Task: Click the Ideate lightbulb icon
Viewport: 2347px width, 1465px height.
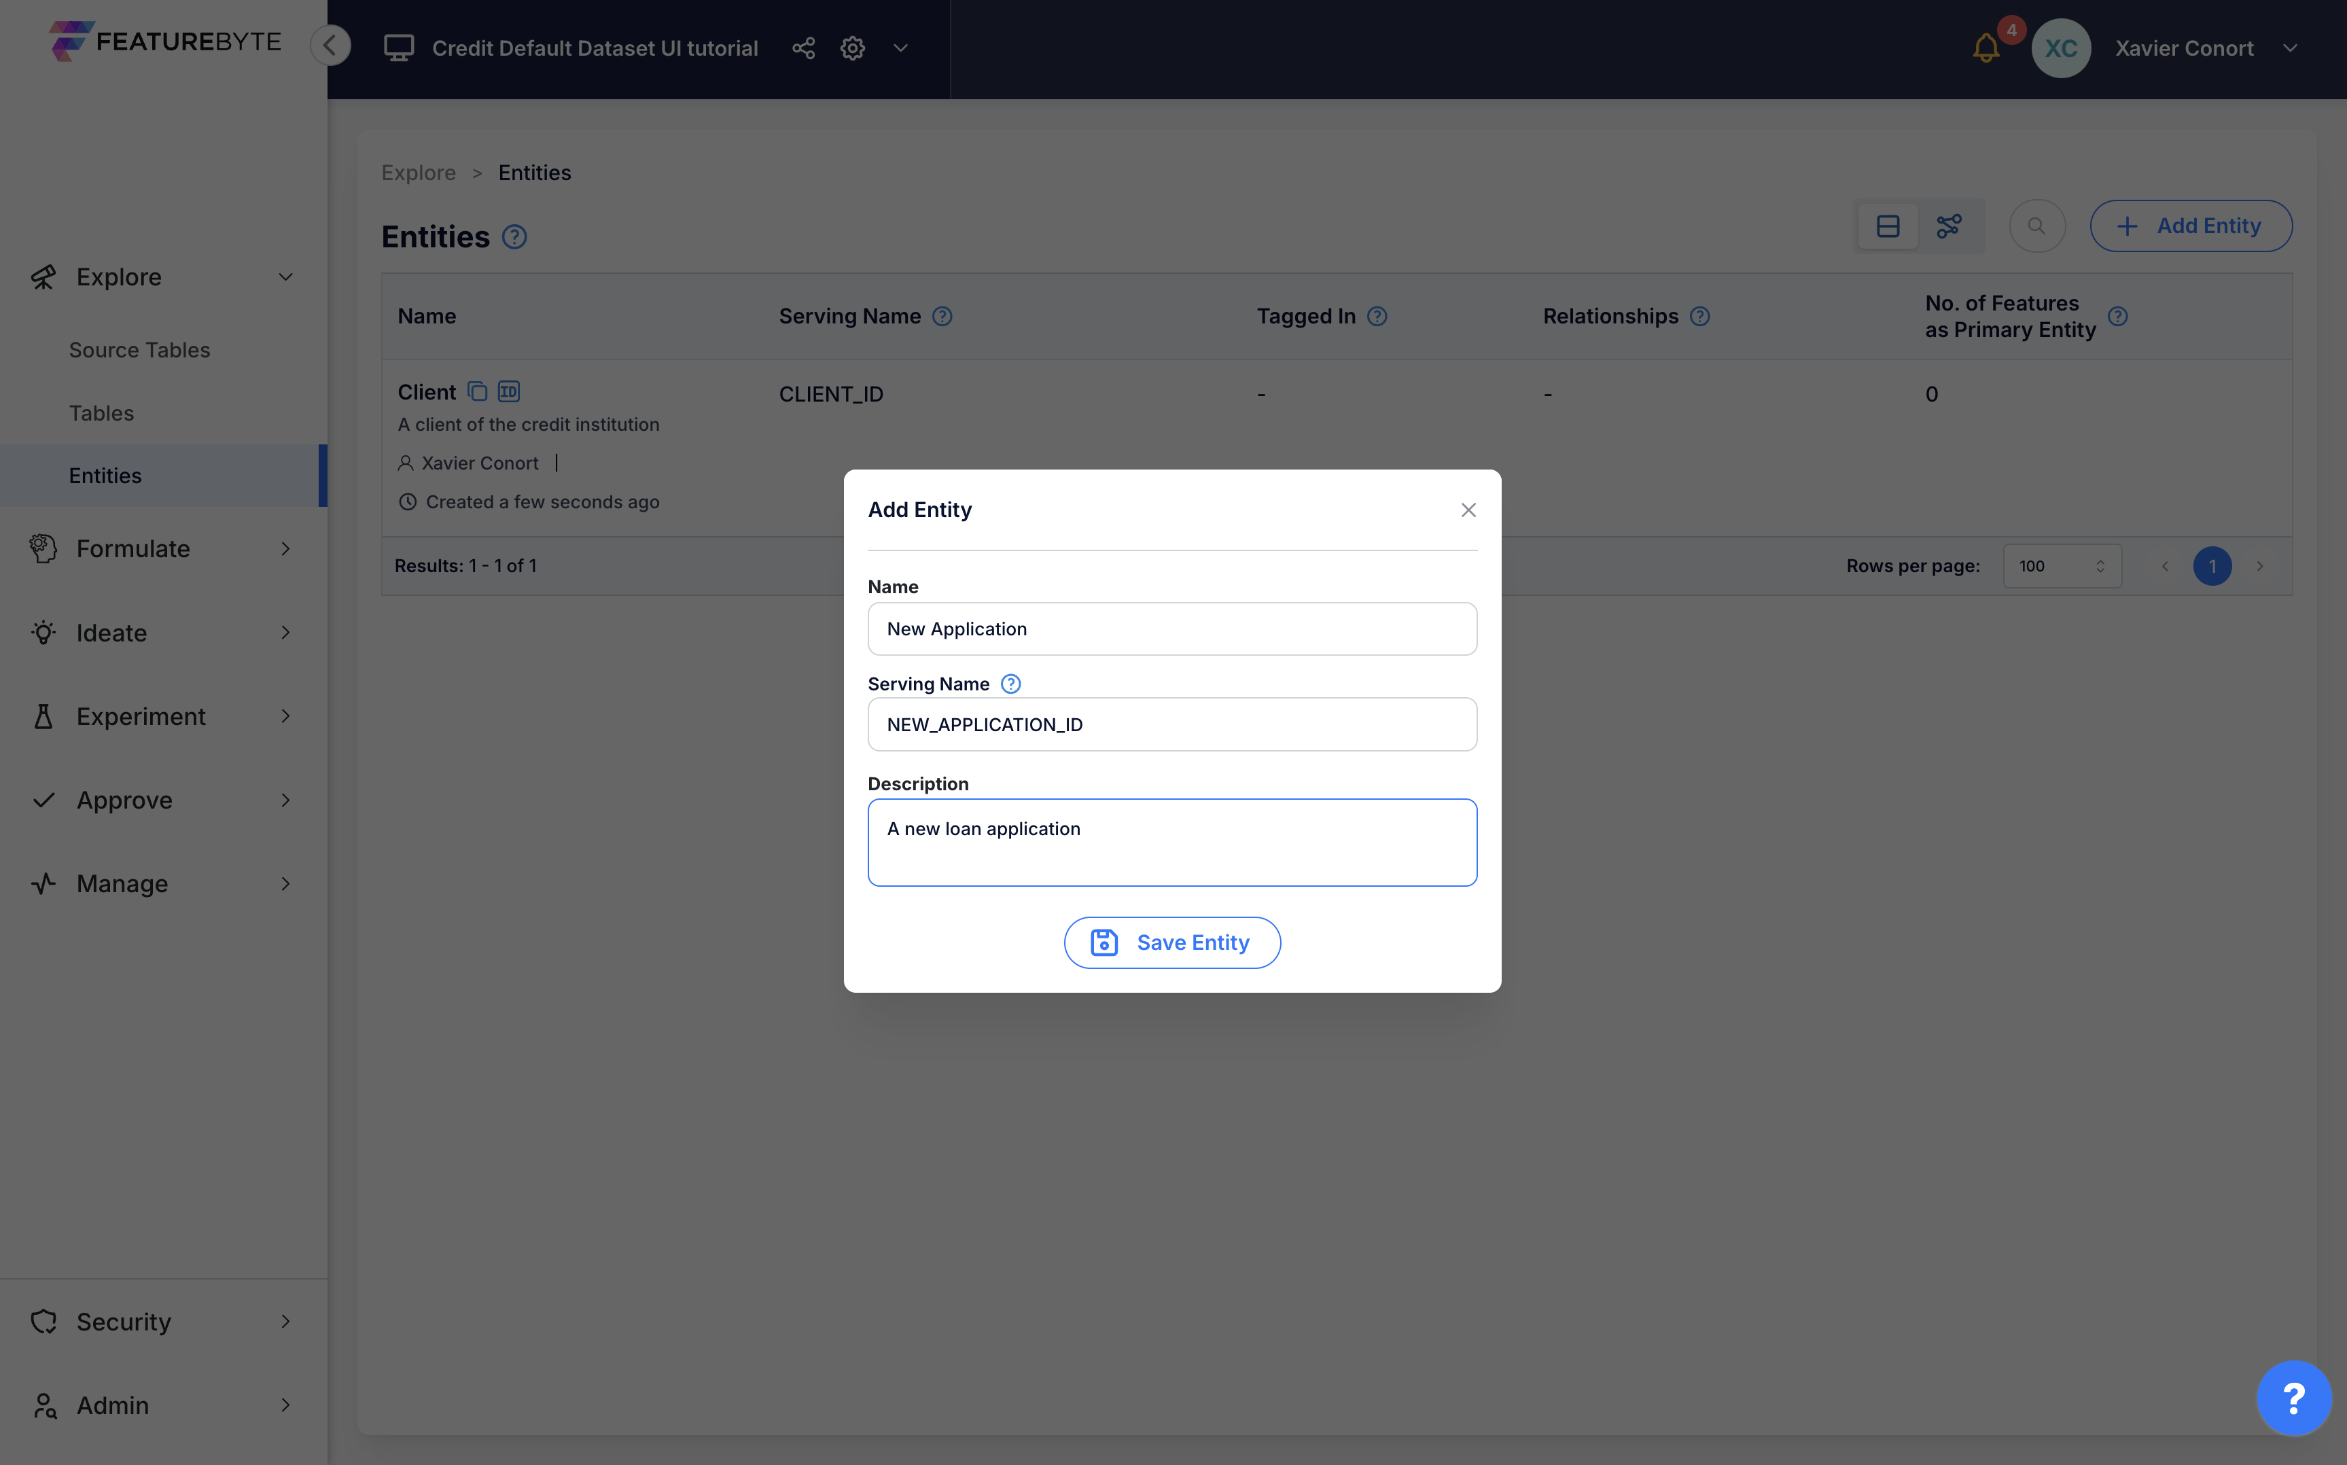Action: click(x=43, y=633)
